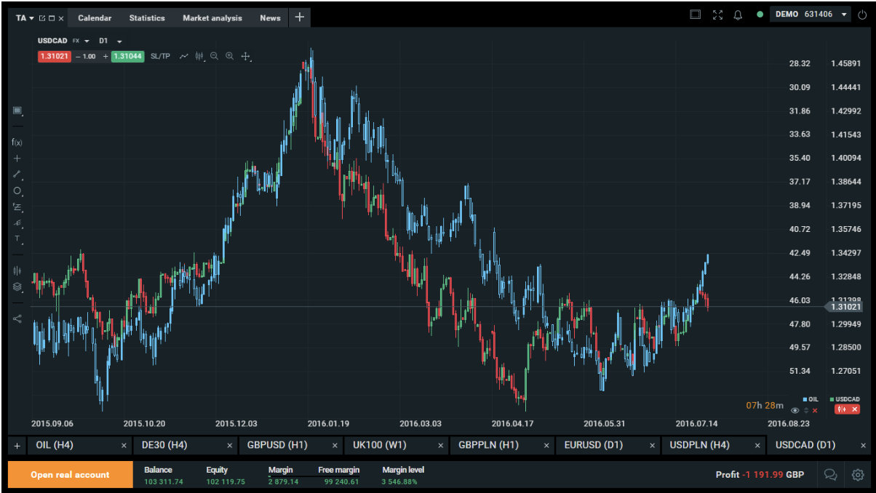Click the Open real account button
The height and width of the screenshot is (493, 876).
point(70,475)
